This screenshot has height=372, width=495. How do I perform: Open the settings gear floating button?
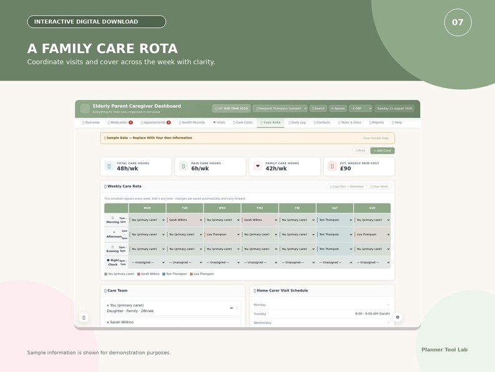(398, 317)
